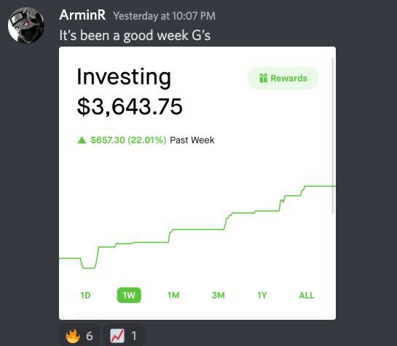Click the $657.30 (22.01%) gain text

coord(128,140)
